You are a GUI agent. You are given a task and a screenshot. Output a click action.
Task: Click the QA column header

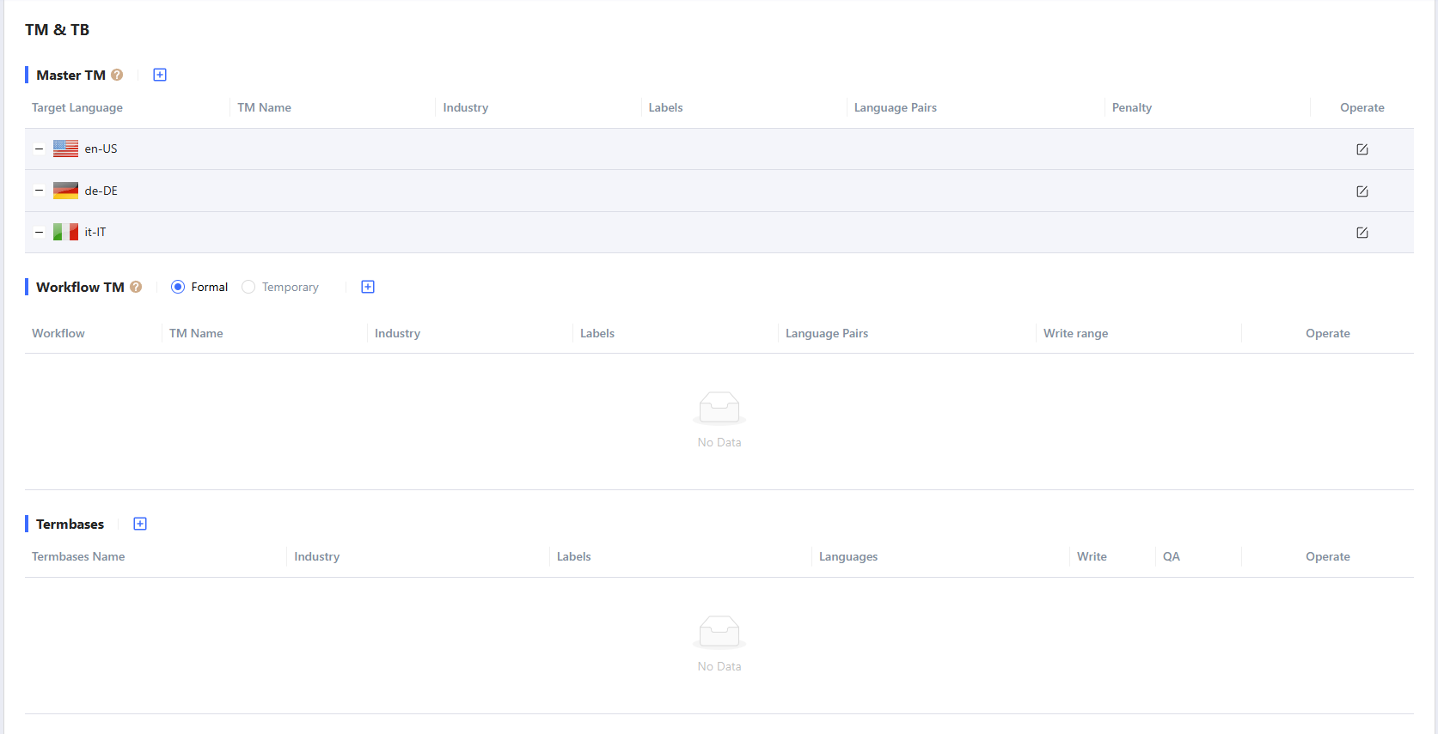click(x=1172, y=556)
